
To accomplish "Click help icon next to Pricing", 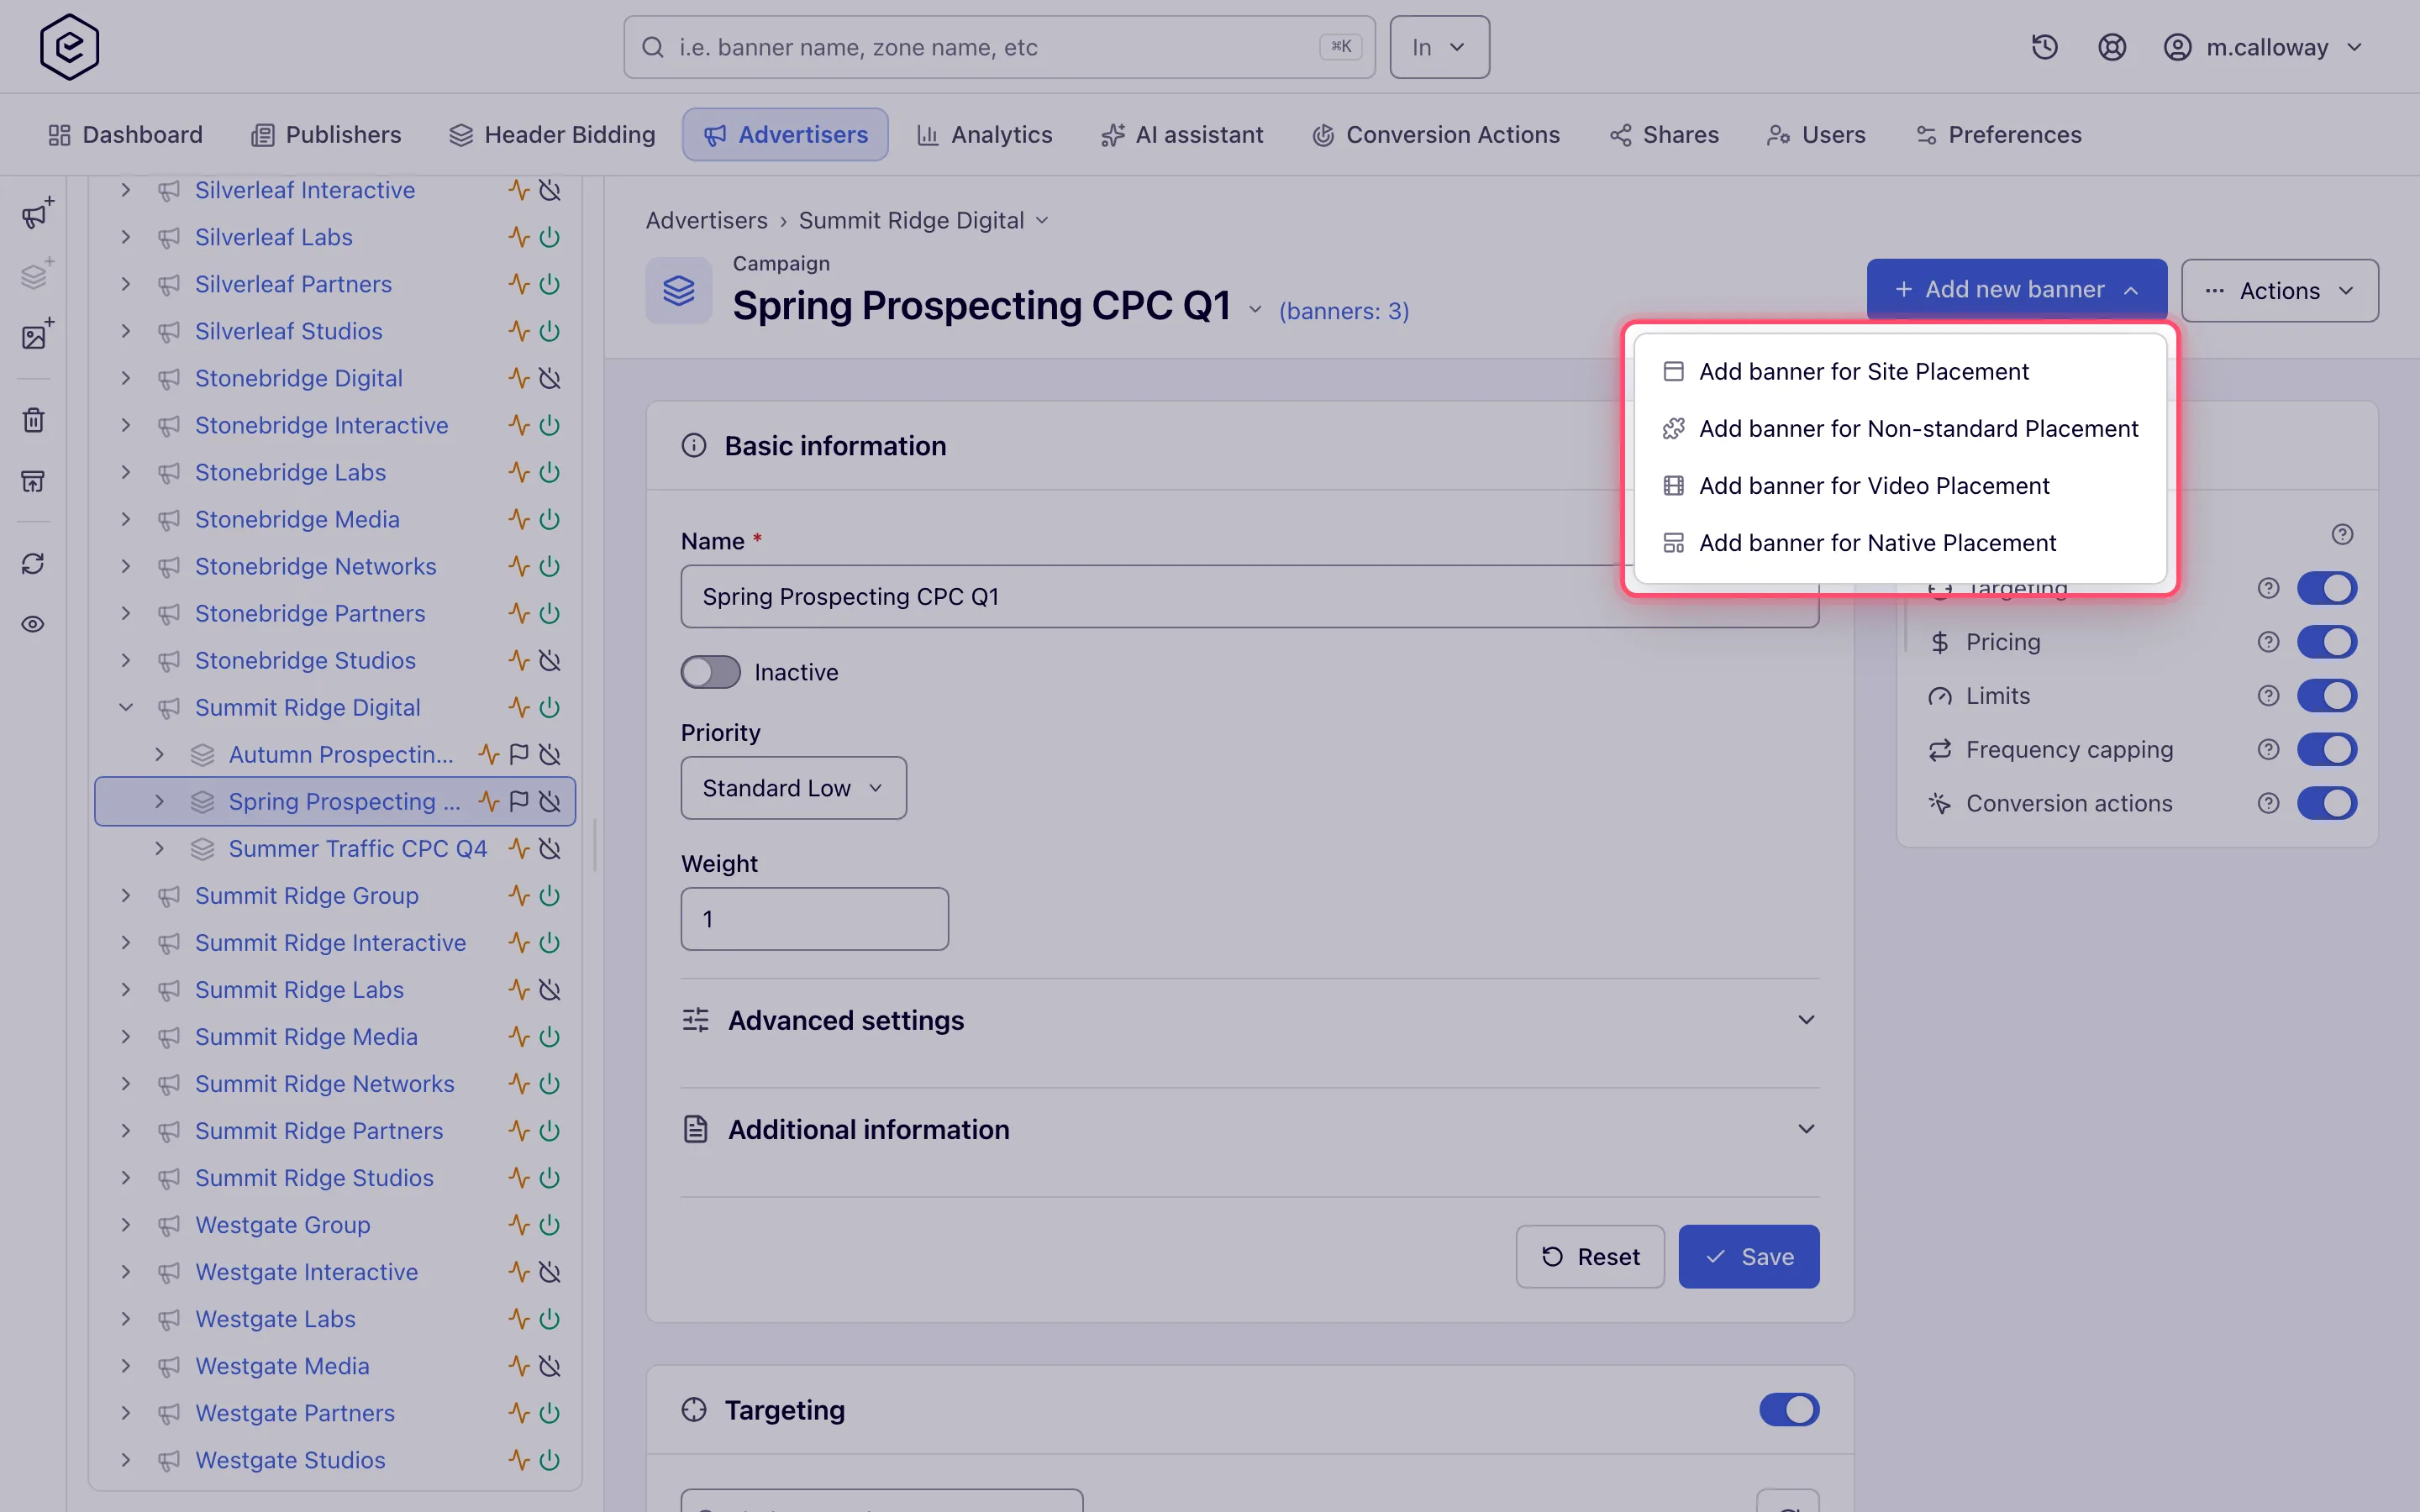I will coord(2268,642).
